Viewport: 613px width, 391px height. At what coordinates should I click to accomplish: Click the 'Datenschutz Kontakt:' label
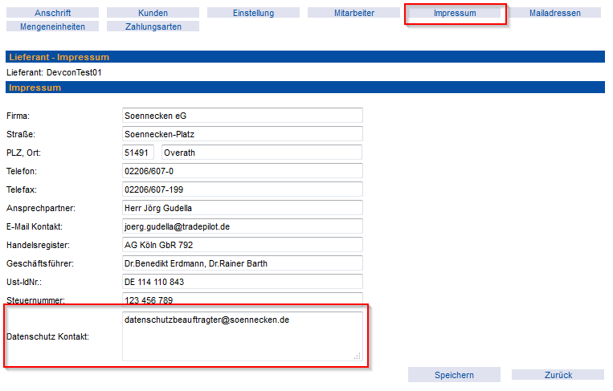47,336
